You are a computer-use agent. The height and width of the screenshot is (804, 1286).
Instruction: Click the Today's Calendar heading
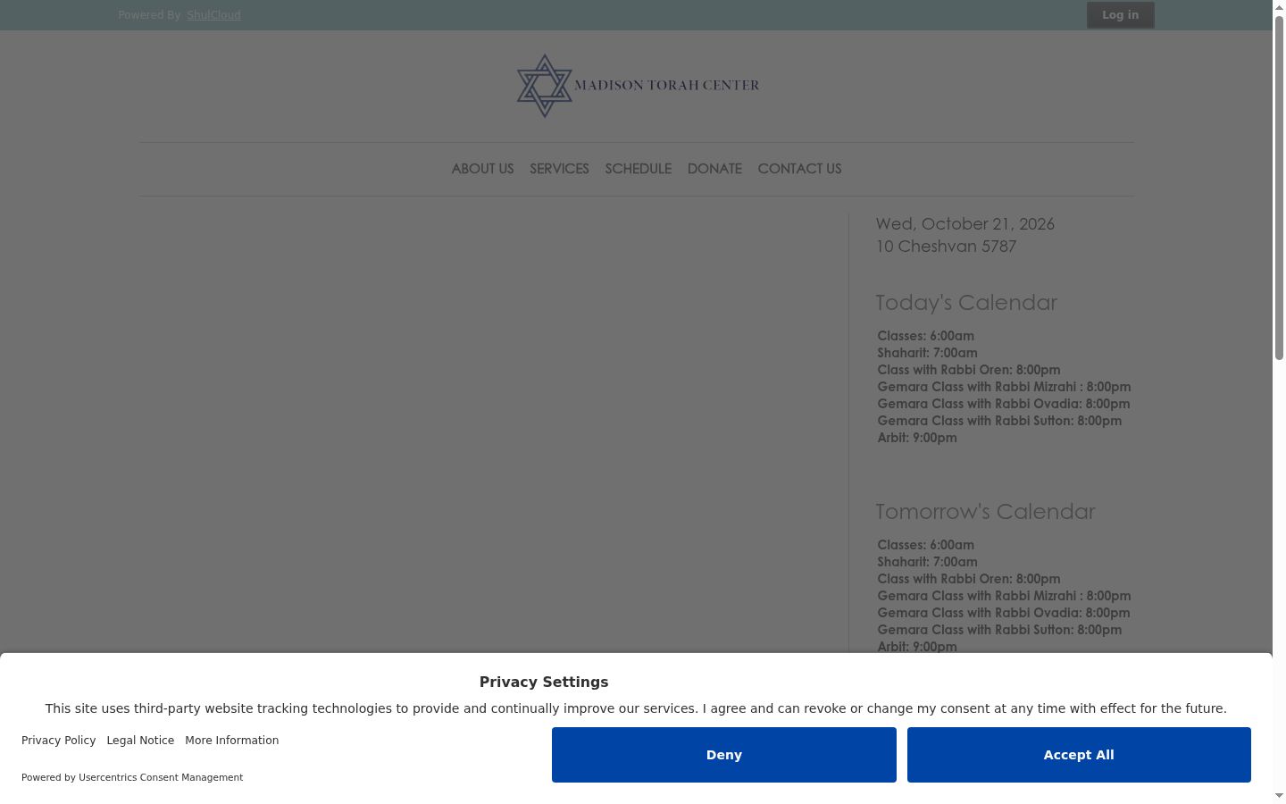pos(966,303)
